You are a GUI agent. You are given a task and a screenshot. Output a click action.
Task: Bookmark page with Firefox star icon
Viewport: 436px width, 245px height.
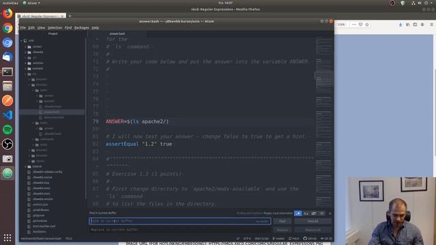pyautogui.click(x=367, y=24)
